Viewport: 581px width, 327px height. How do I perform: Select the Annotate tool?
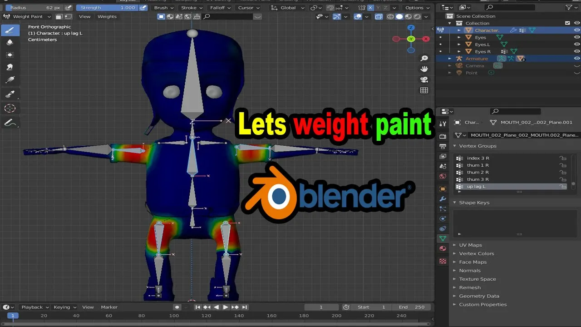click(10, 123)
